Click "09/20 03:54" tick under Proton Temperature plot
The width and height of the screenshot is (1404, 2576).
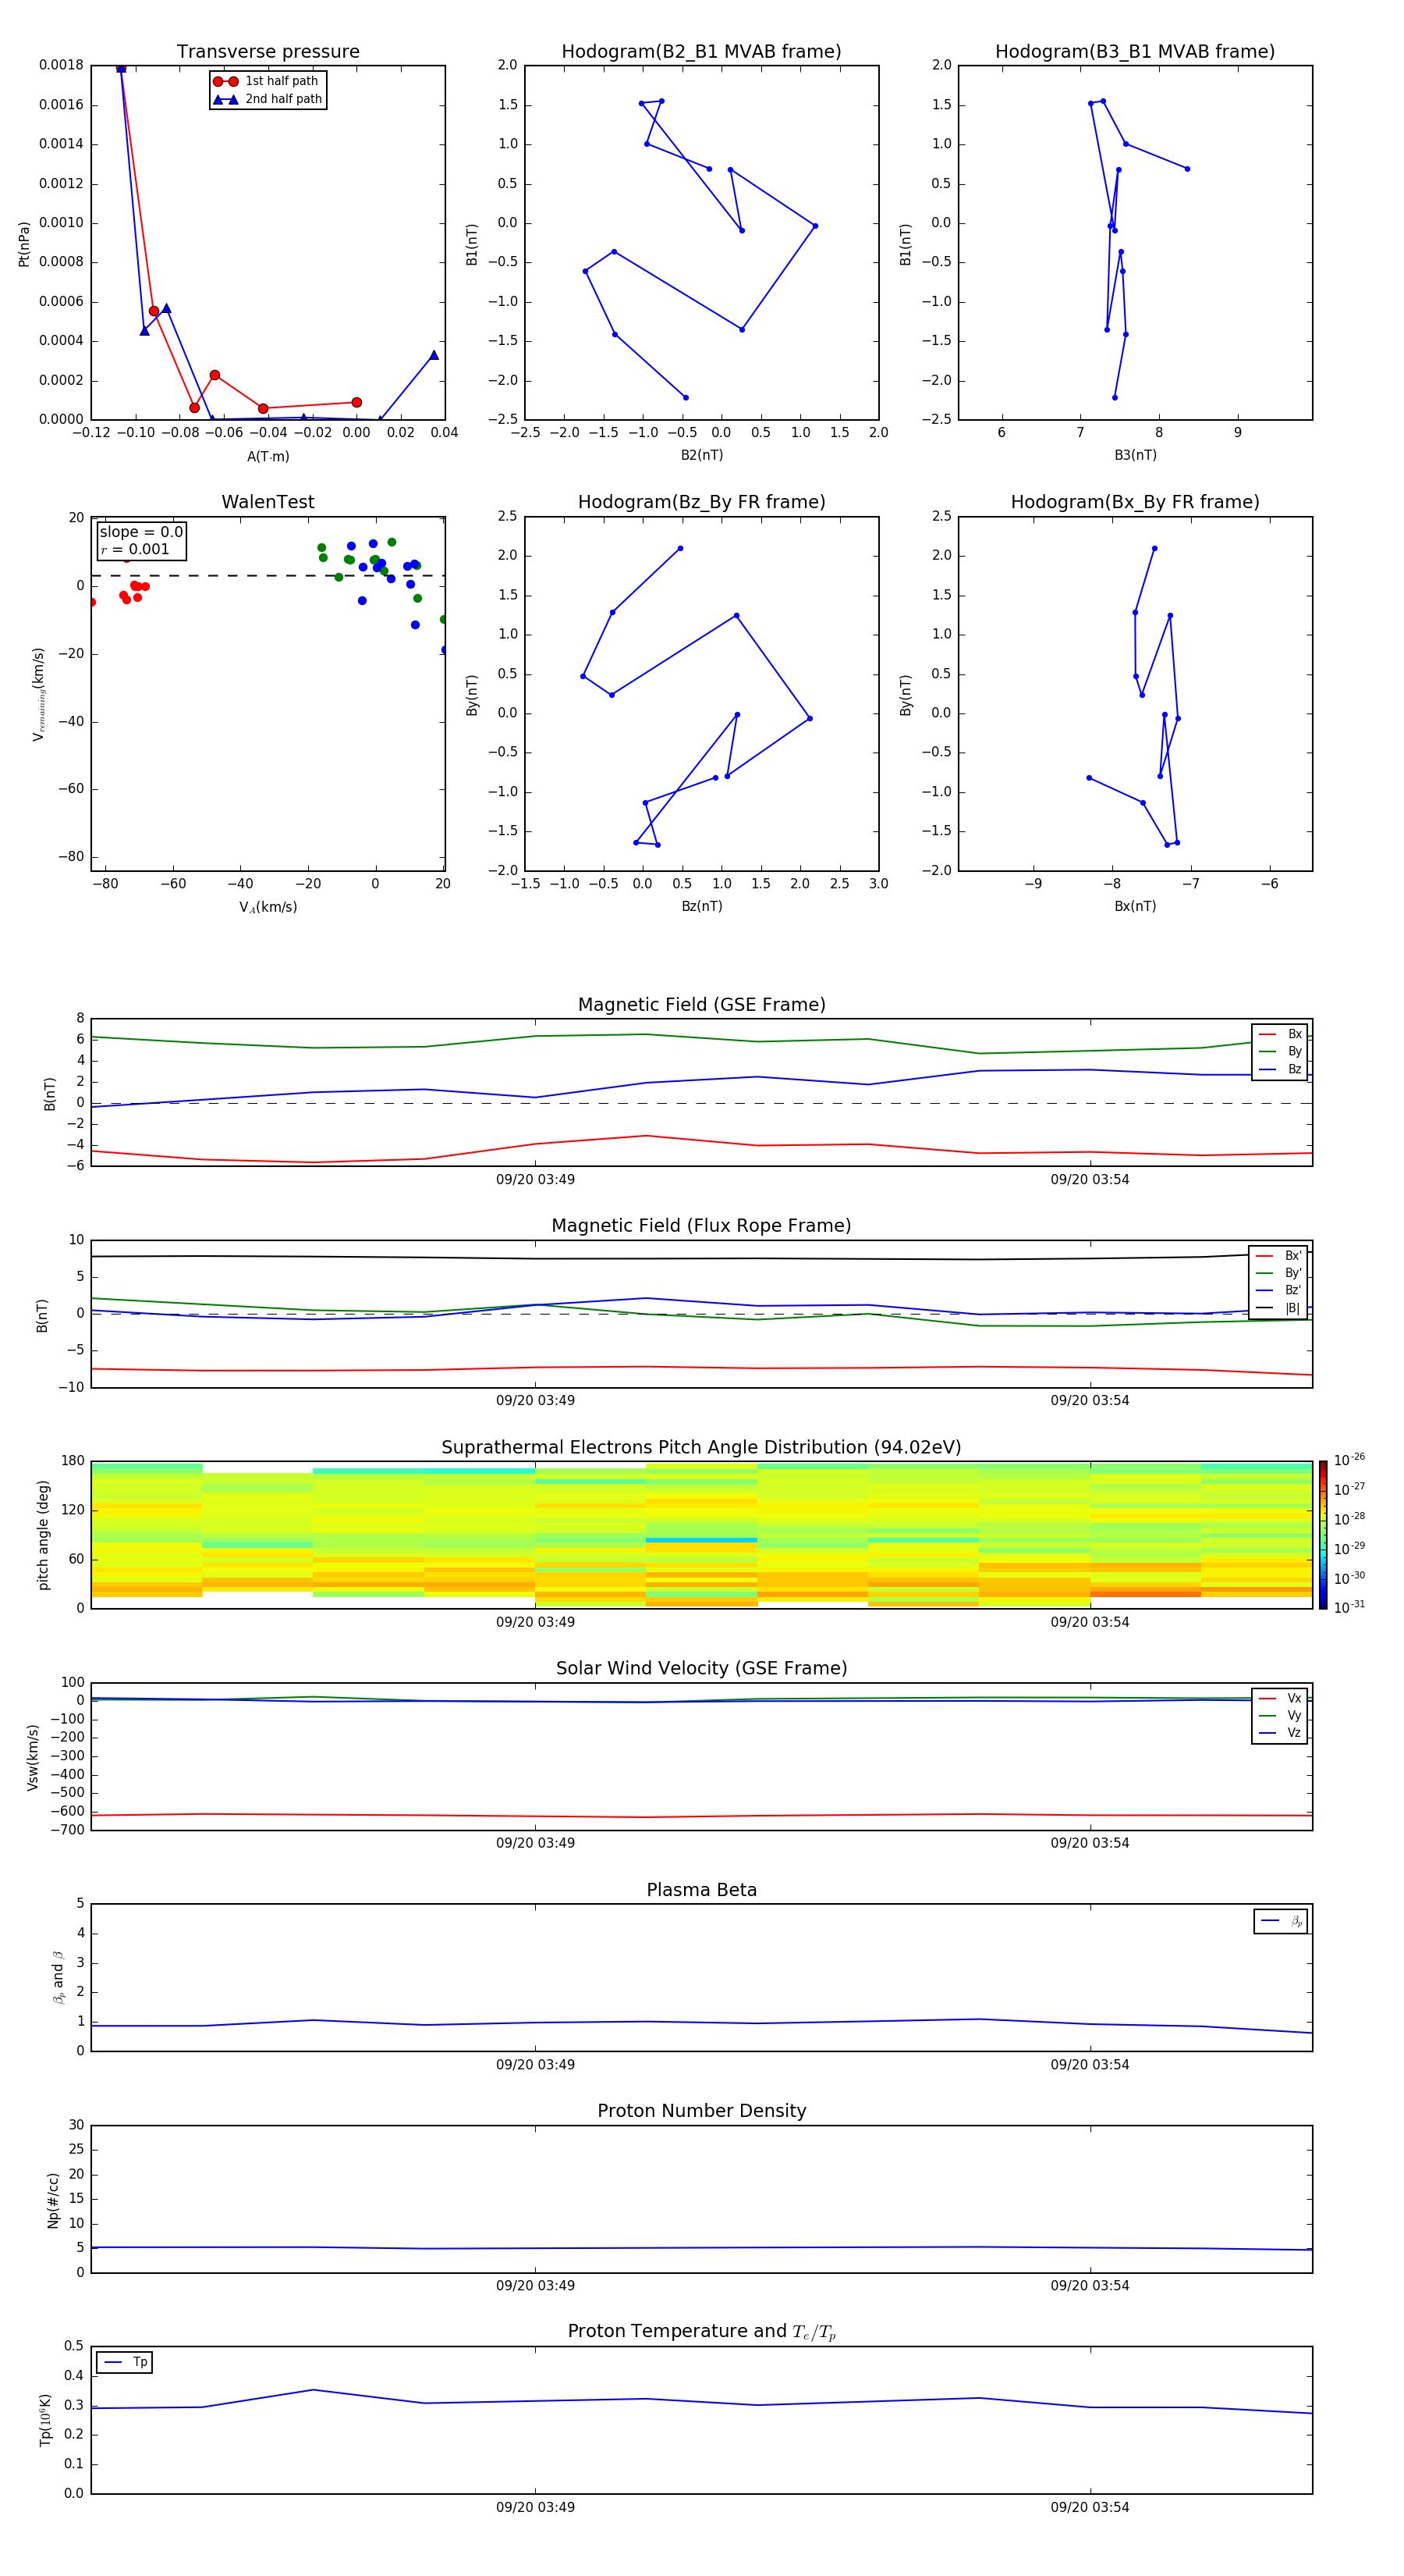[x=1089, y=2507]
